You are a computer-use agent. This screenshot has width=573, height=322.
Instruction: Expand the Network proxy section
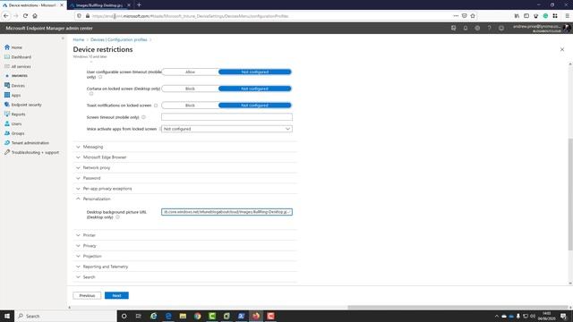(x=185, y=167)
